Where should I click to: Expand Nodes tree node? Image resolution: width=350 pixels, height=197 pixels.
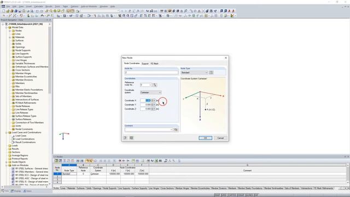coord(10,31)
